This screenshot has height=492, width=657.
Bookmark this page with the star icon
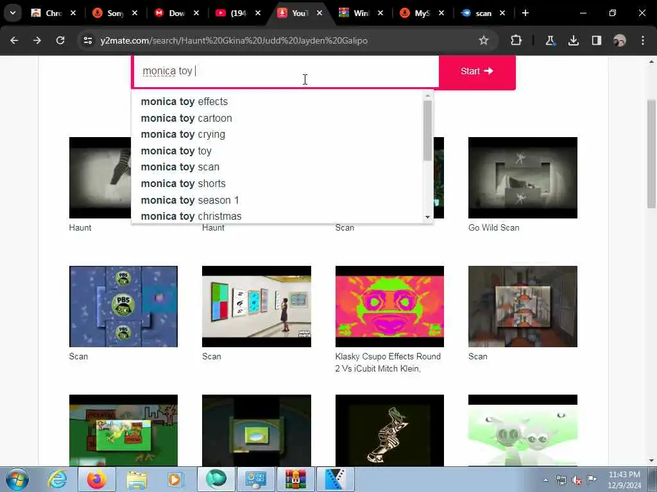(484, 40)
